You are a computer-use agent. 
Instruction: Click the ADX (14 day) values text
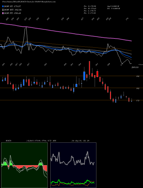click(80, 140)
